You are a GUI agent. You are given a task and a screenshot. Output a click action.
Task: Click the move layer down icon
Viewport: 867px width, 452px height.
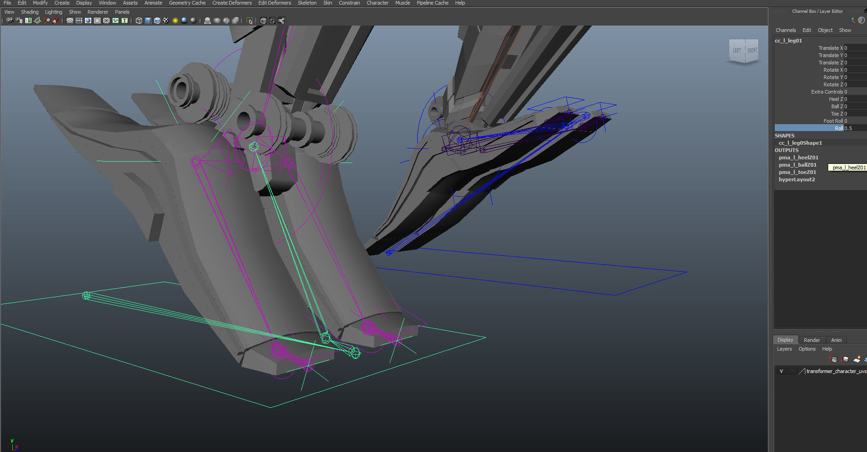pos(845,359)
